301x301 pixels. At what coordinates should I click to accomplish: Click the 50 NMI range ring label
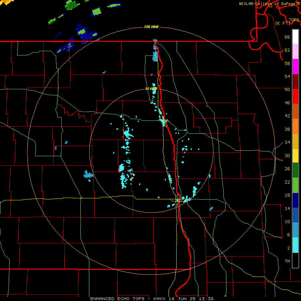[x=151, y=89]
